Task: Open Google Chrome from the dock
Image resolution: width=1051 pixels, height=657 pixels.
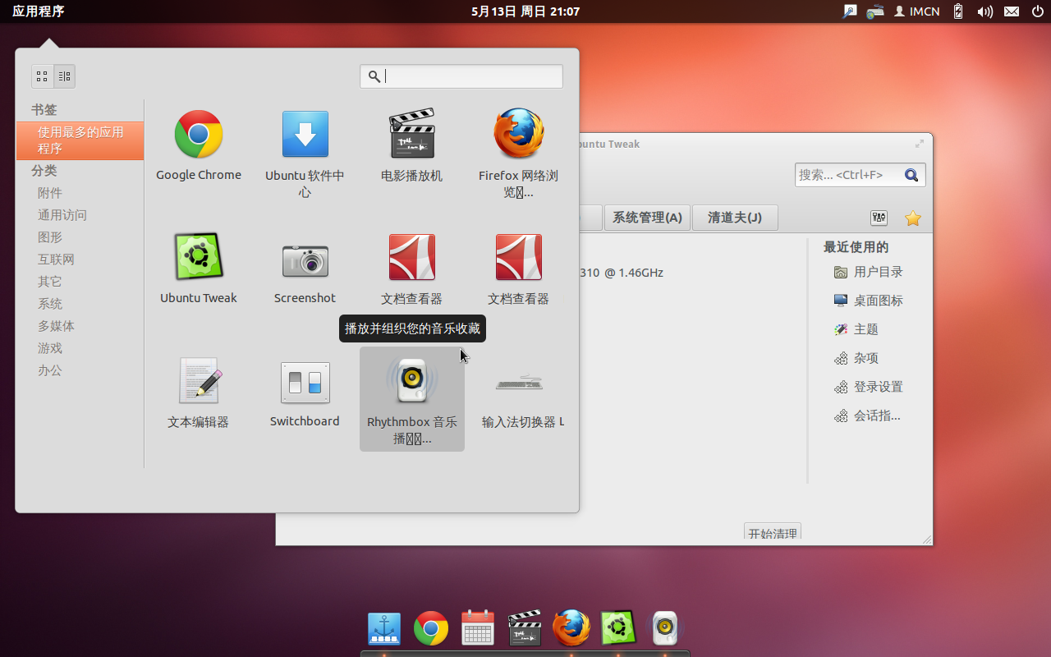Action: pyautogui.click(x=431, y=629)
